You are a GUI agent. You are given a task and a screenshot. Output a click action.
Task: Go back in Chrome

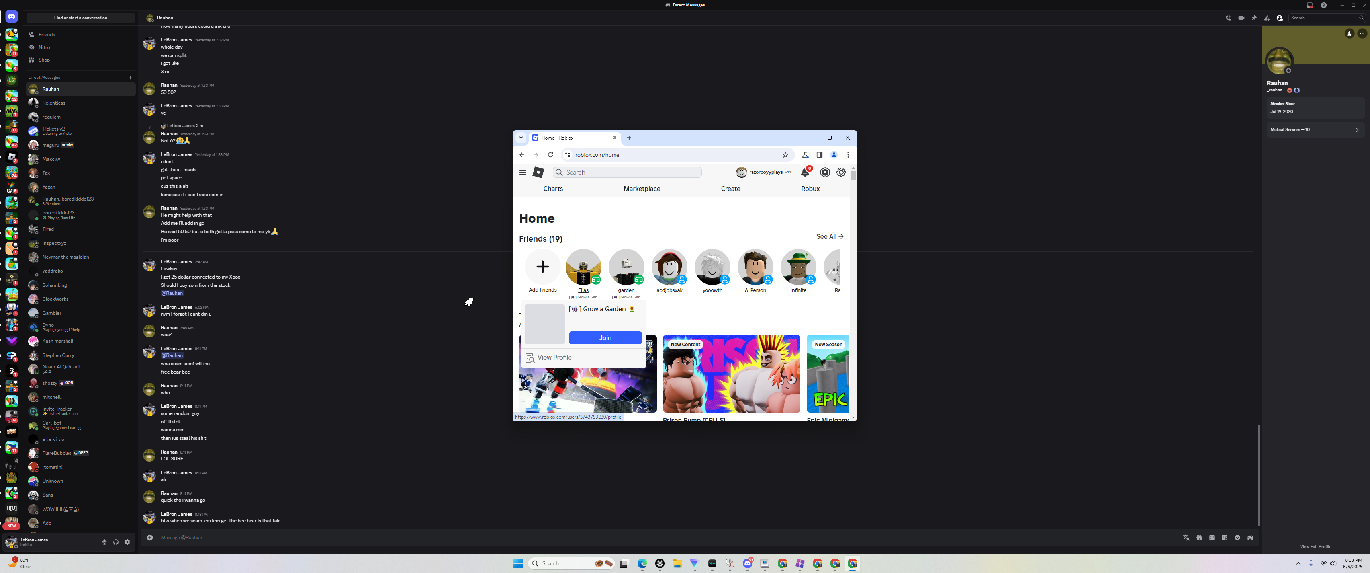522,155
